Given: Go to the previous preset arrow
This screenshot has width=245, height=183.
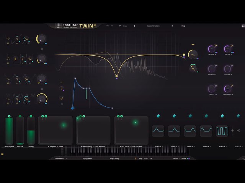Looking at the screenshot, I should (134, 26).
